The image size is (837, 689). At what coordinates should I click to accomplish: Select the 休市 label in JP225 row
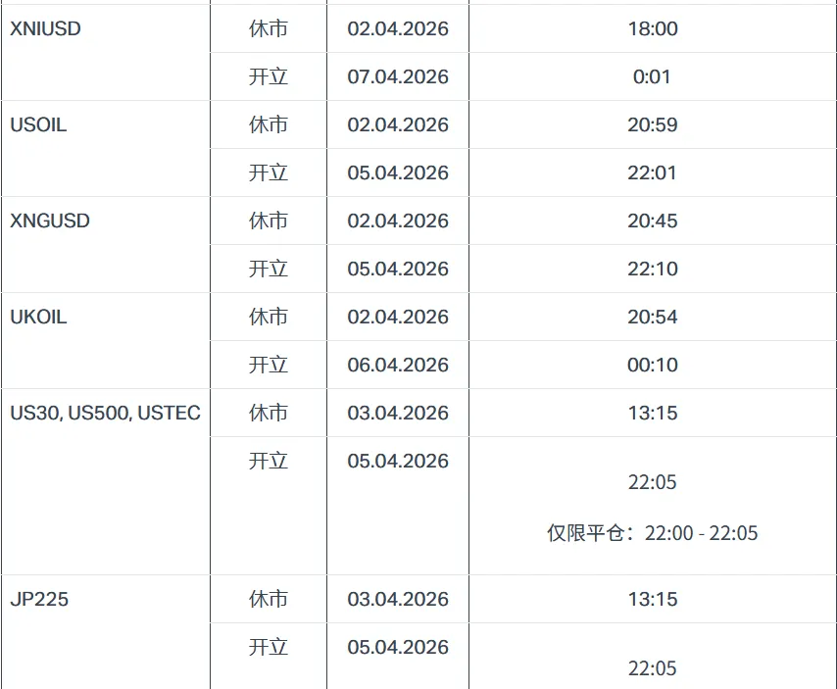coord(269,599)
